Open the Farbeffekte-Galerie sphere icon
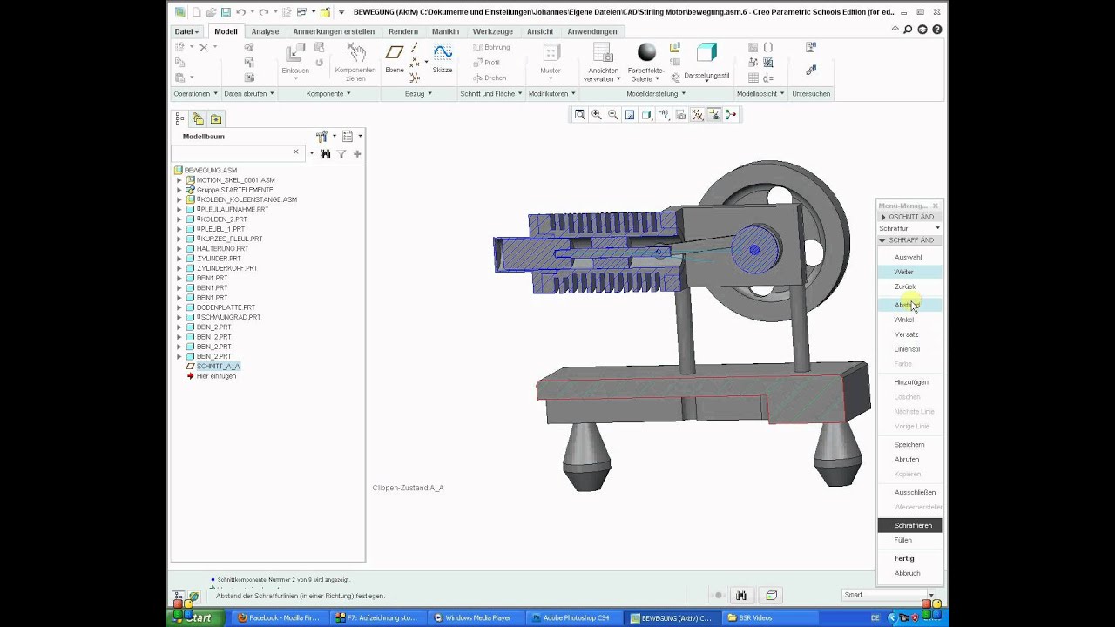The width and height of the screenshot is (1115, 627). 646,53
